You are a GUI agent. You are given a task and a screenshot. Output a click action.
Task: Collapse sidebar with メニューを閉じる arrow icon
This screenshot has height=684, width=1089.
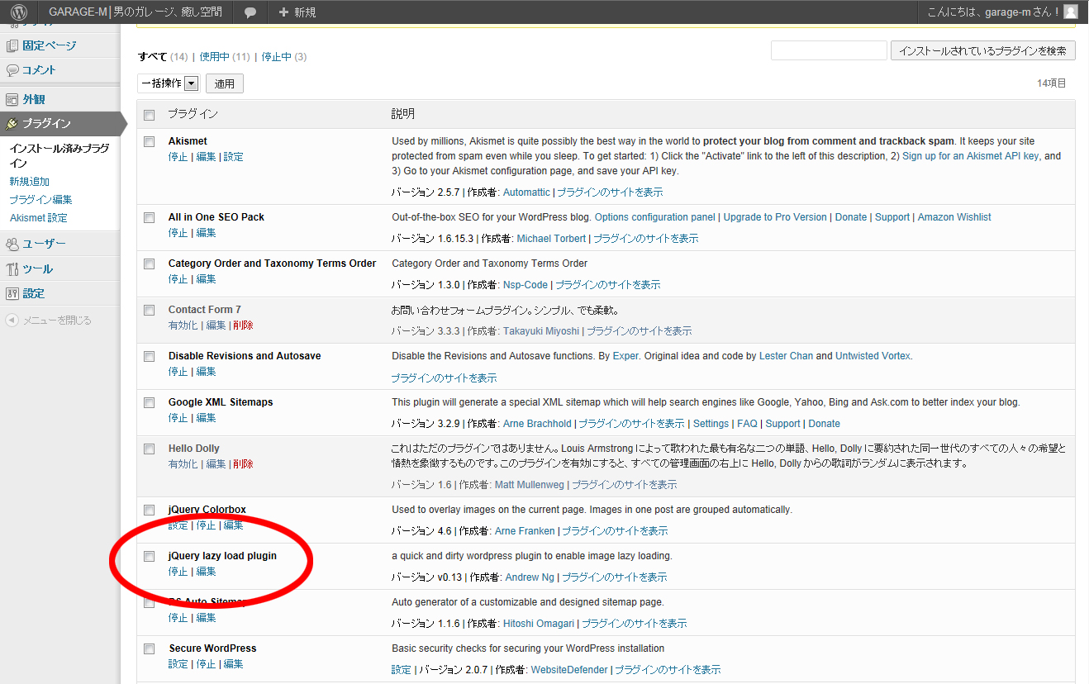point(12,320)
